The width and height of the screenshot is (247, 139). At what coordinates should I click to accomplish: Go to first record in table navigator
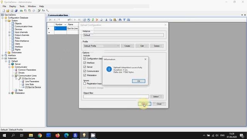[50, 20]
